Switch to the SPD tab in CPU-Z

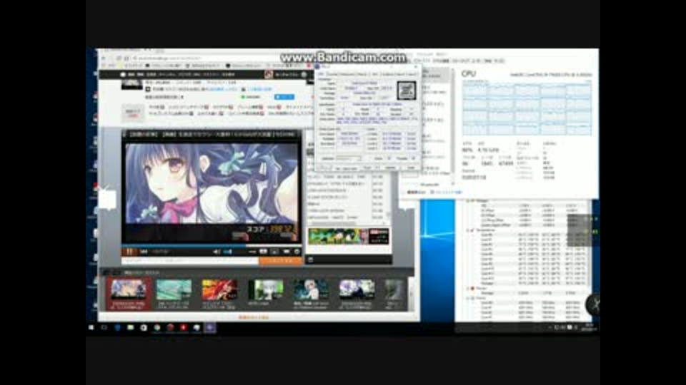pos(375,74)
